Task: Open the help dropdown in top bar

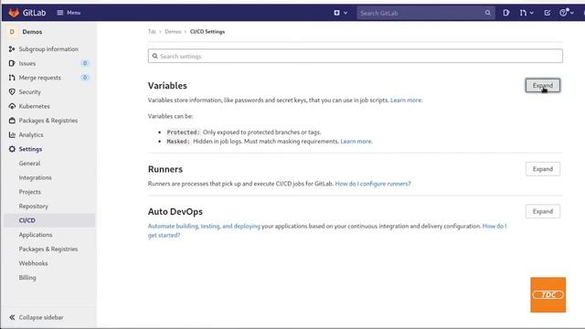Action: pyautogui.click(x=566, y=13)
